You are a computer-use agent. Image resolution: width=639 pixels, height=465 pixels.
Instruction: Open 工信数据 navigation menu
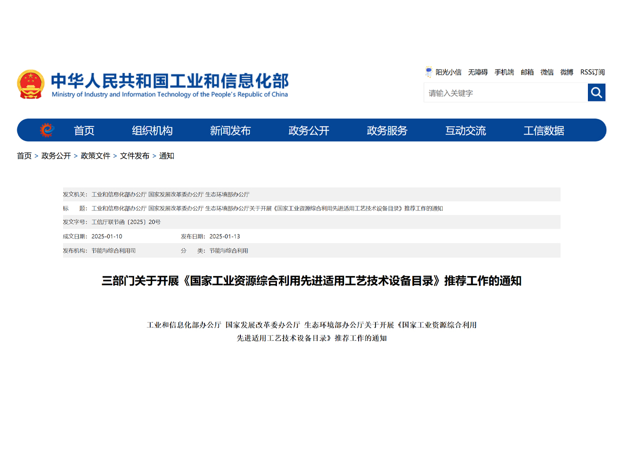544,130
